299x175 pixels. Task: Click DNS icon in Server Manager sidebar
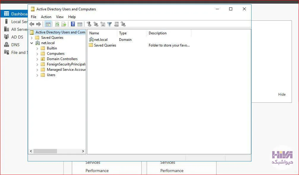pyautogui.click(x=7, y=44)
